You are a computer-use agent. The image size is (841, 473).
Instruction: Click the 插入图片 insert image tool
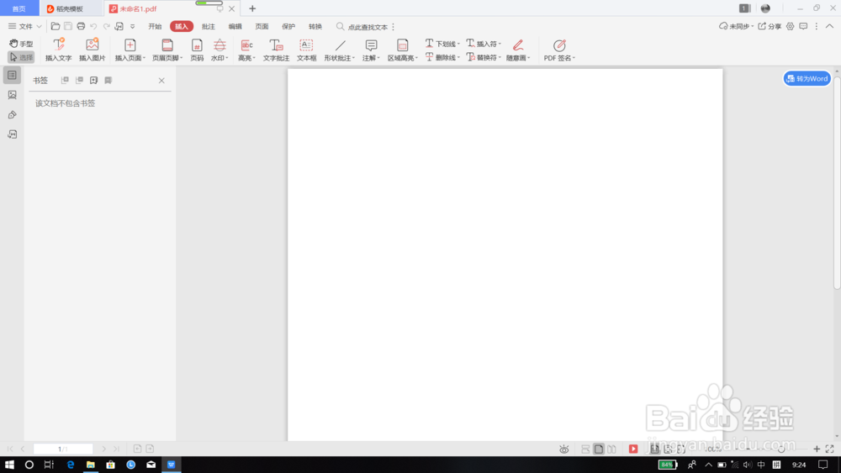(93, 50)
